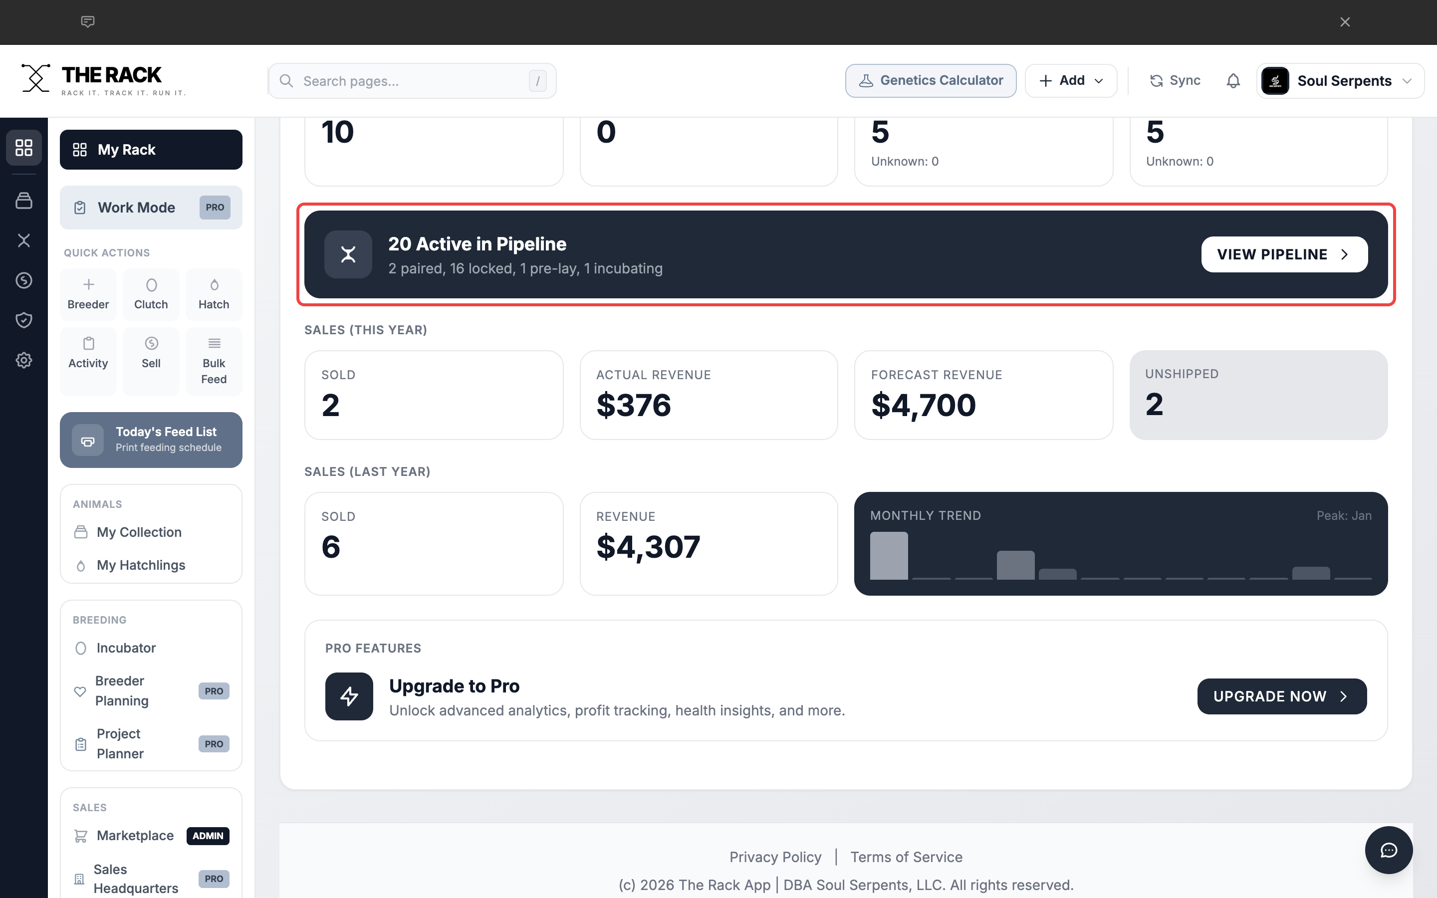Open settings gear in dark rail
The width and height of the screenshot is (1437, 898).
coord(24,360)
